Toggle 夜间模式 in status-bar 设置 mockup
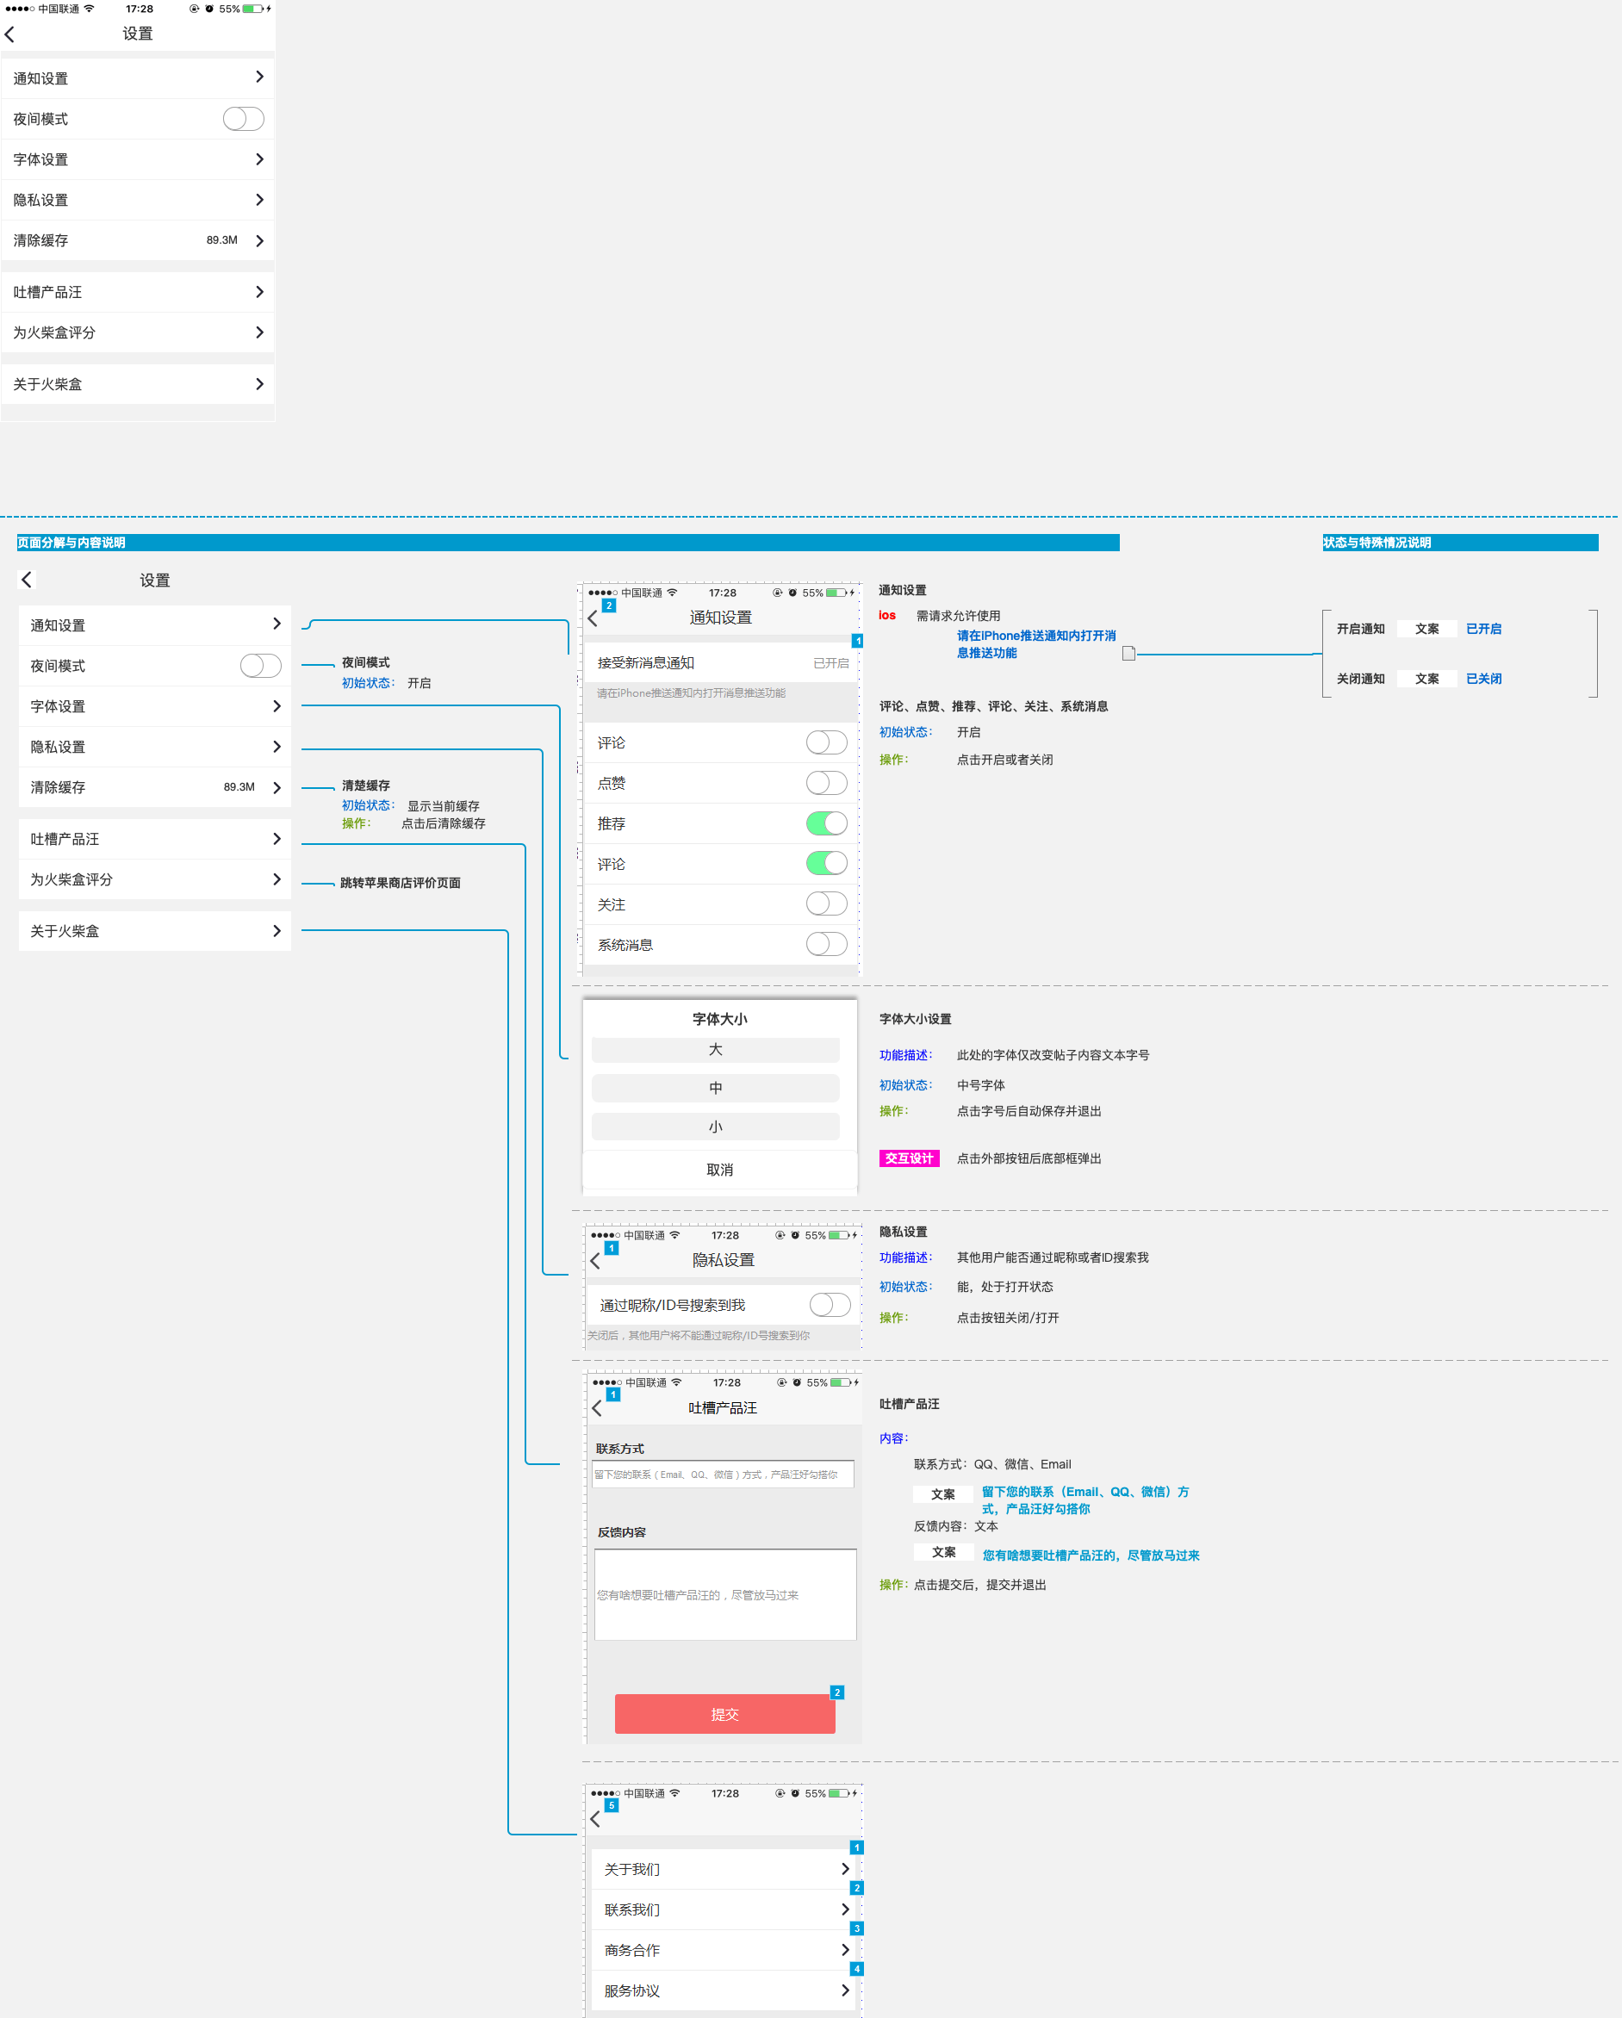1622x2018 pixels. [x=244, y=119]
